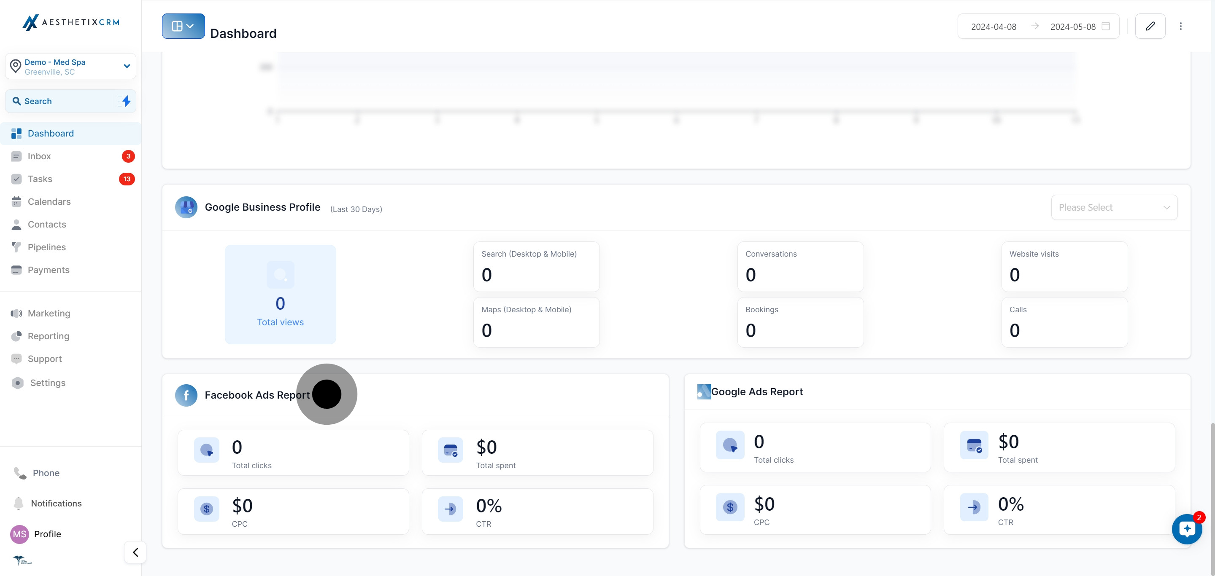Viewport: 1215px width, 576px height.
Task: Open Notifications bell in sidebar
Action: click(x=19, y=503)
